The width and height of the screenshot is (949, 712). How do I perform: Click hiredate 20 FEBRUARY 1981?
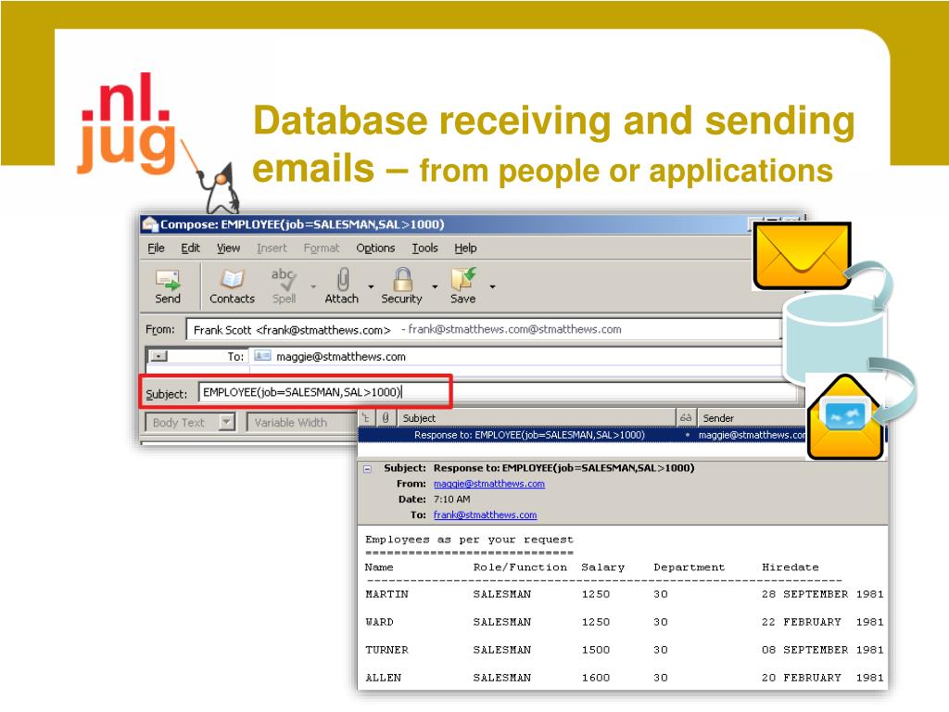[823, 678]
